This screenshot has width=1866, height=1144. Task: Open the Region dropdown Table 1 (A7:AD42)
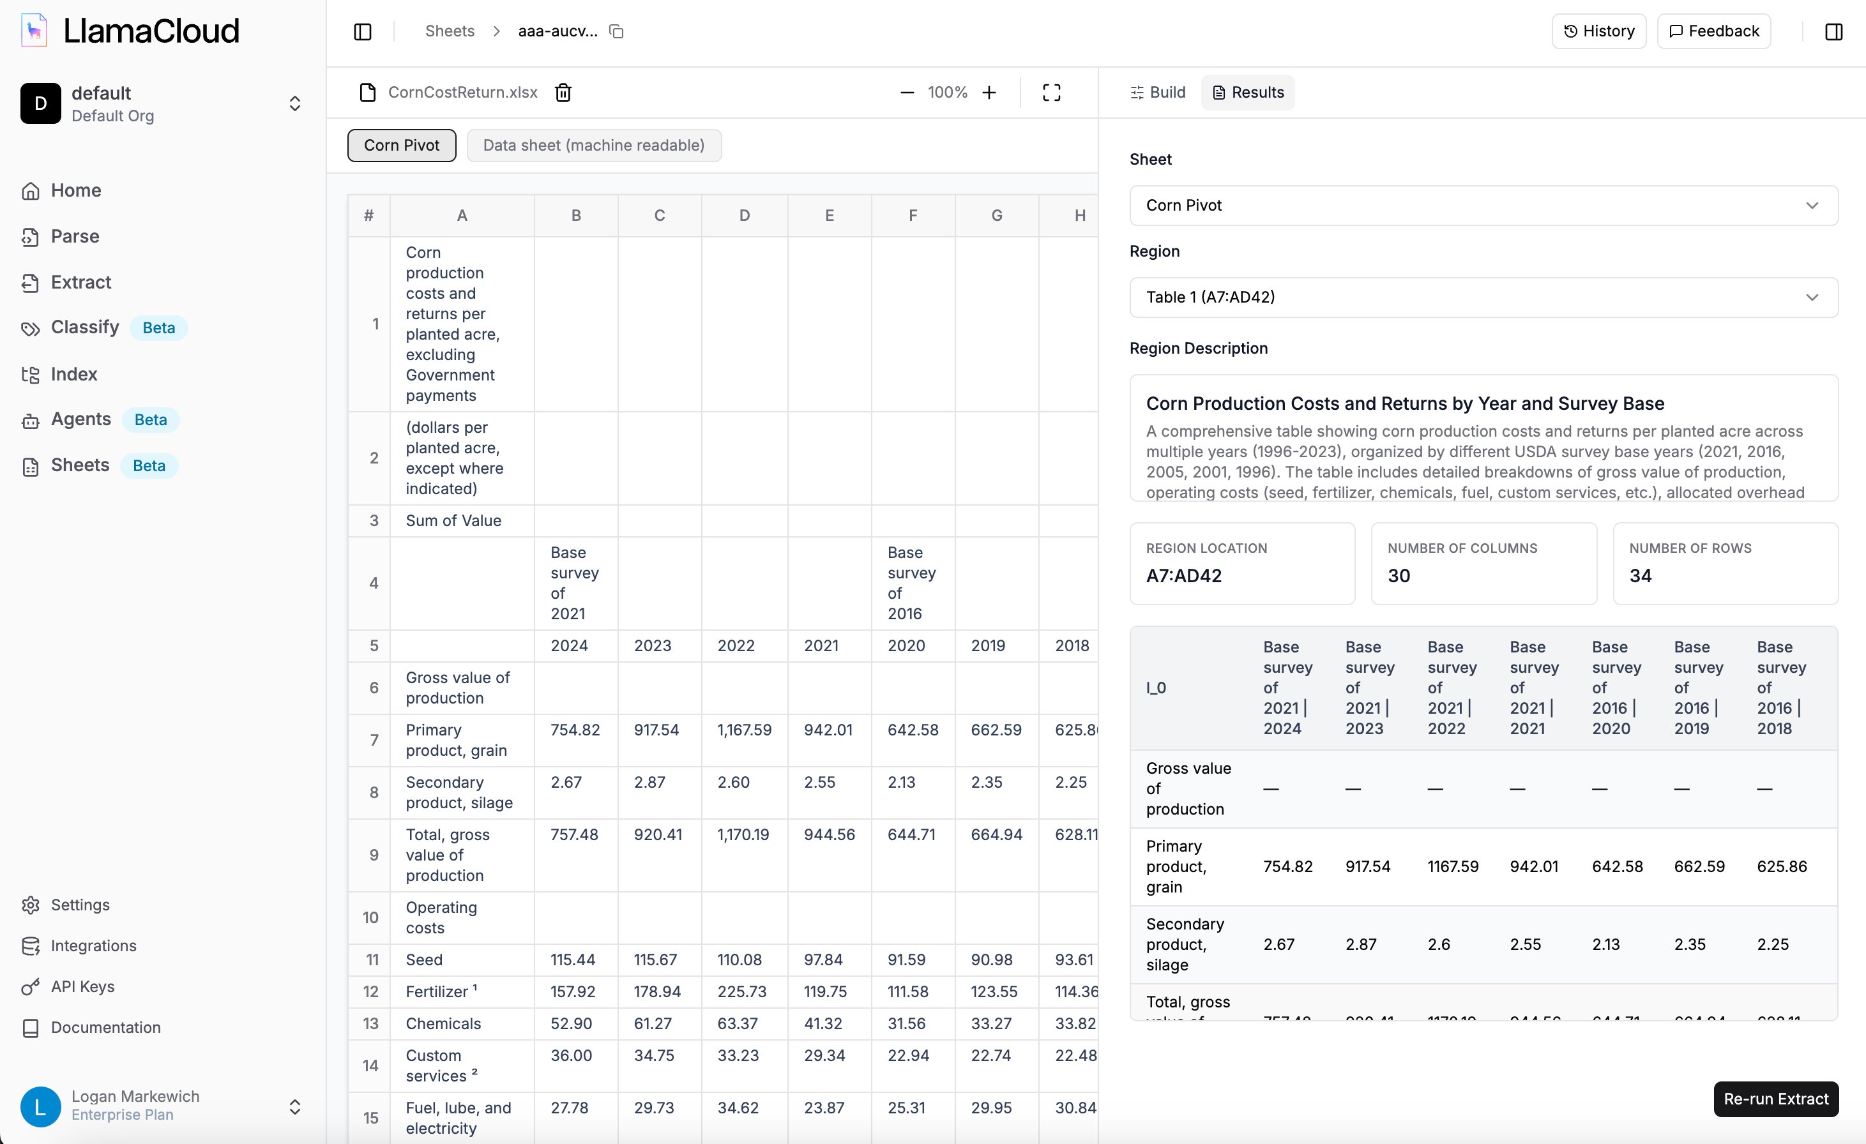[x=1483, y=297]
